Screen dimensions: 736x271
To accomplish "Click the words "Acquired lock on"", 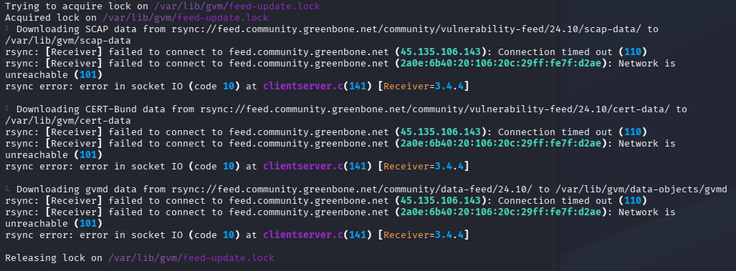I will click(x=51, y=18).
